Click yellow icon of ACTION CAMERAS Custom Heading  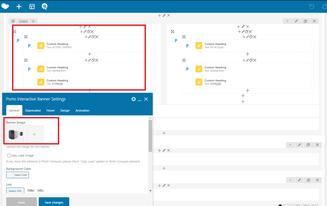[x=41, y=46]
